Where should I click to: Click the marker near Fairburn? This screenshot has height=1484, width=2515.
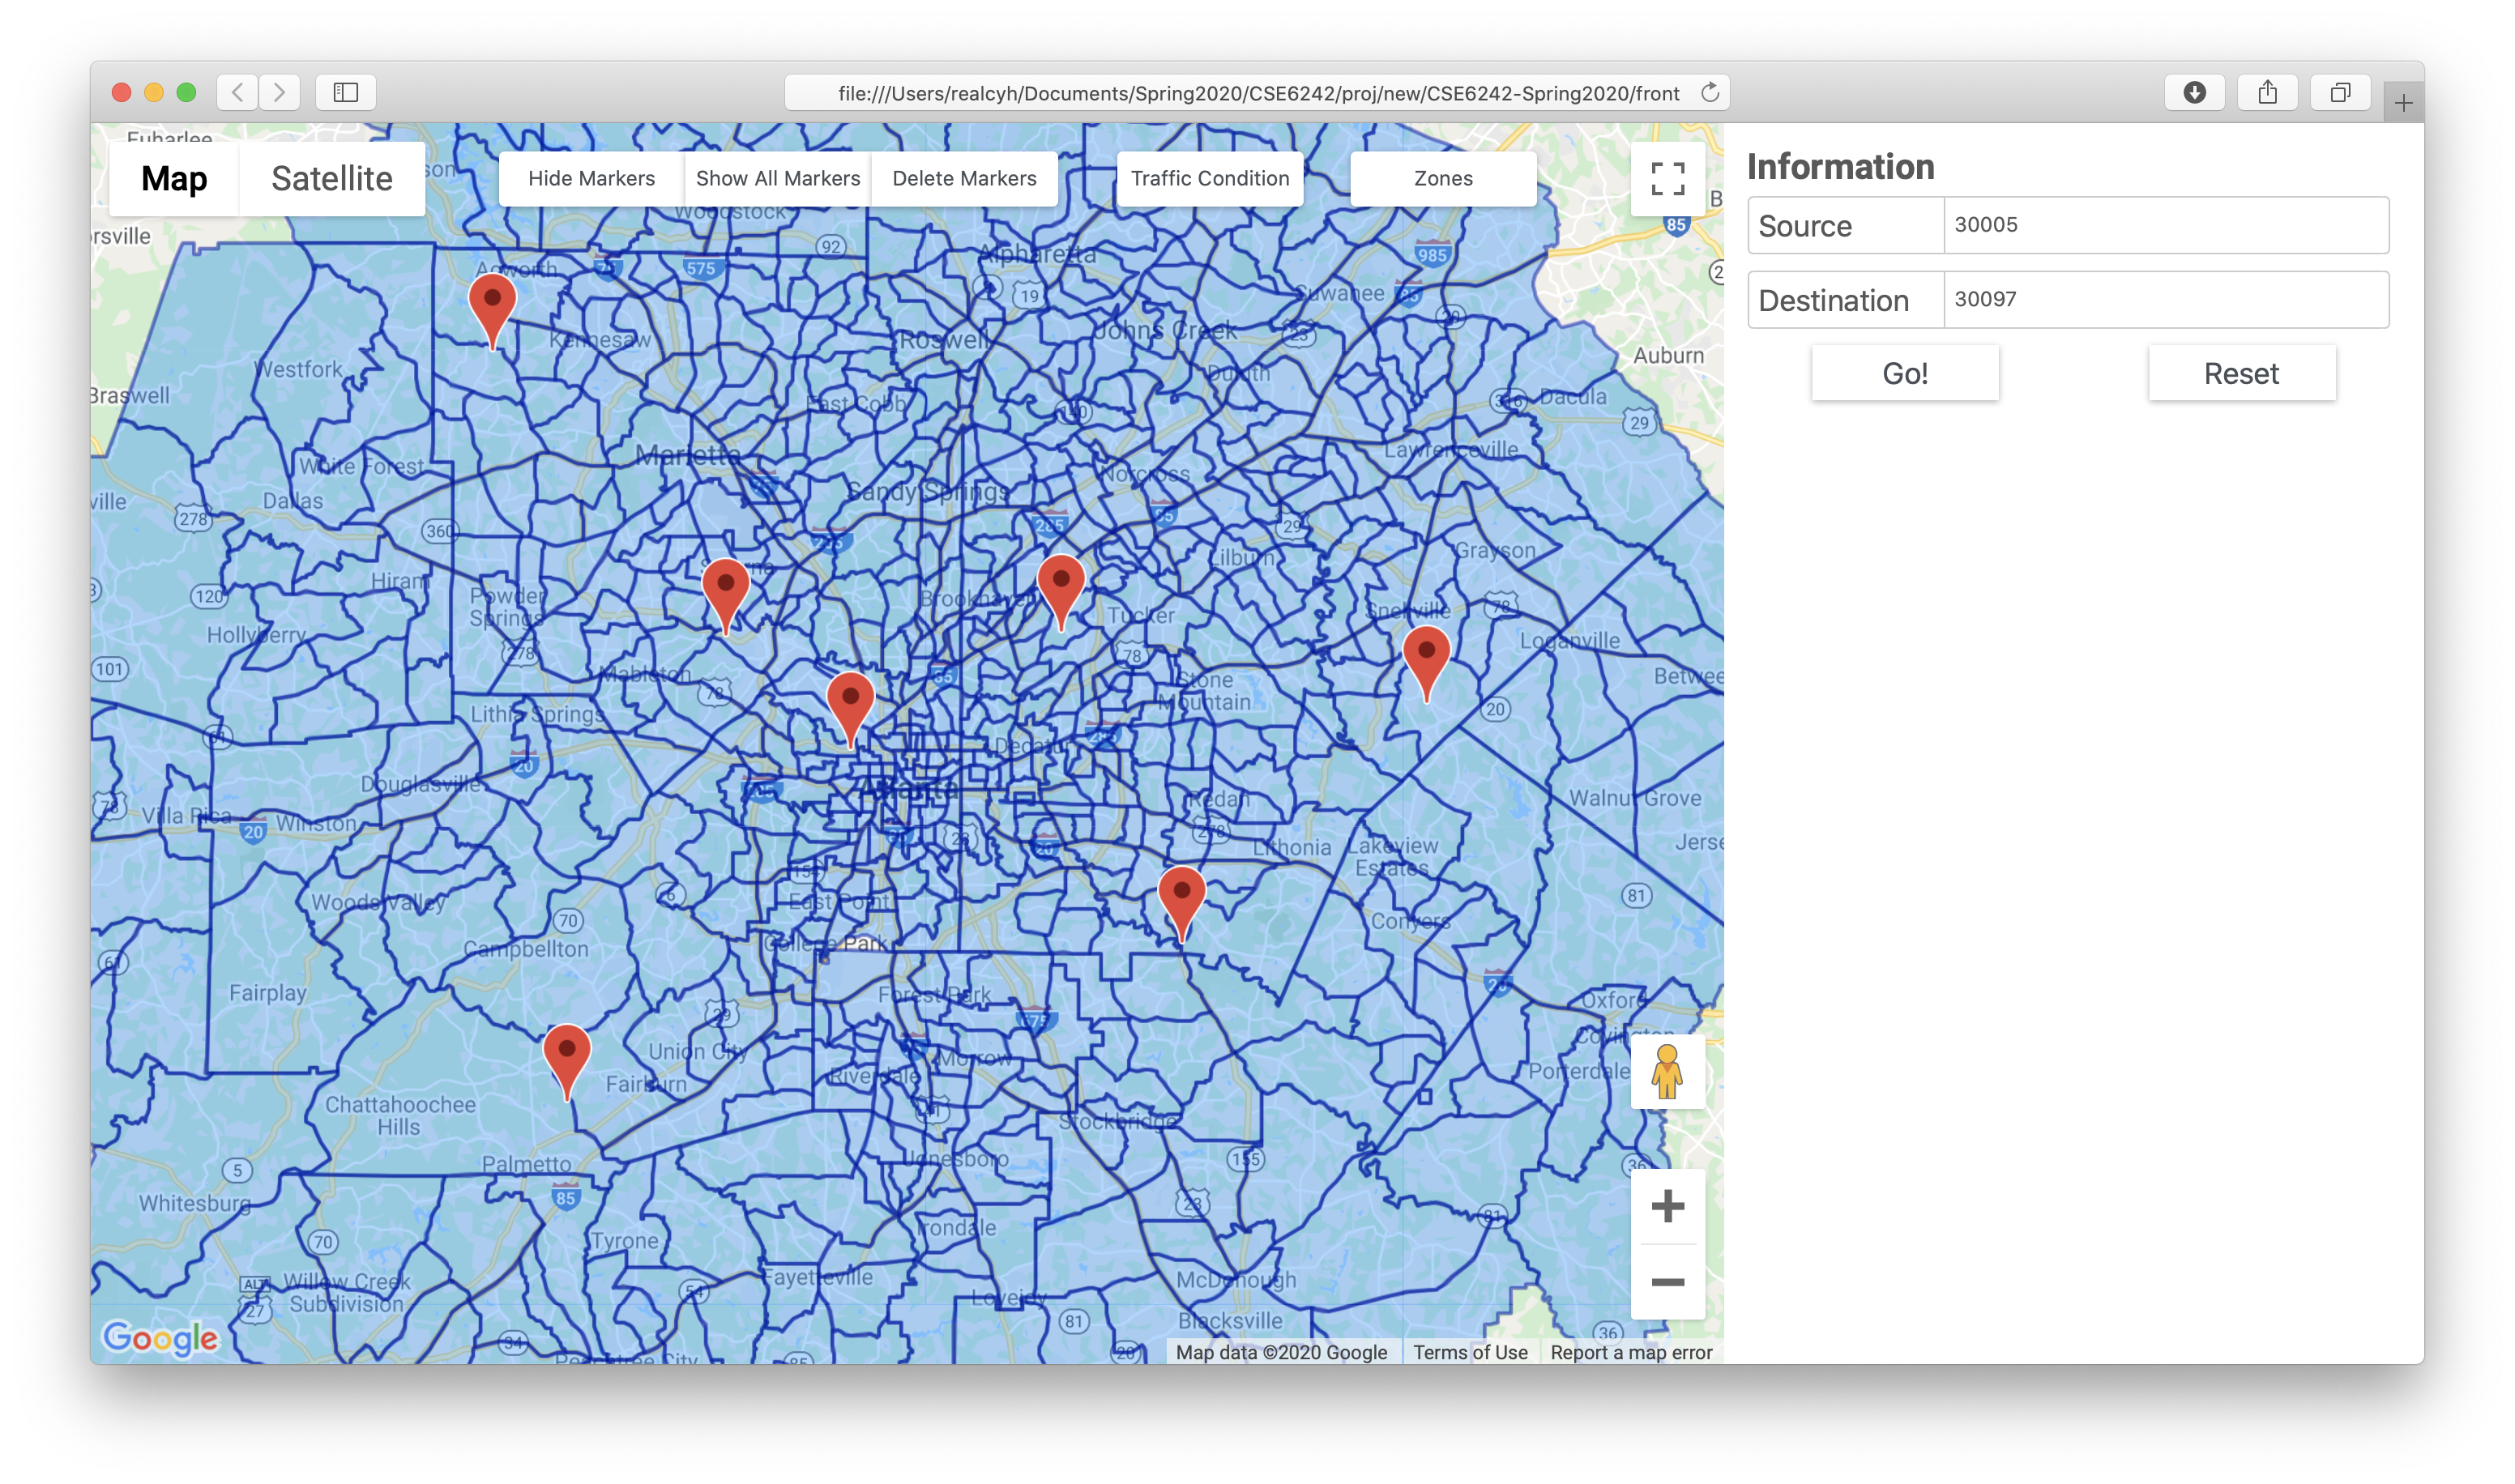pyautogui.click(x=567, y=1062)
